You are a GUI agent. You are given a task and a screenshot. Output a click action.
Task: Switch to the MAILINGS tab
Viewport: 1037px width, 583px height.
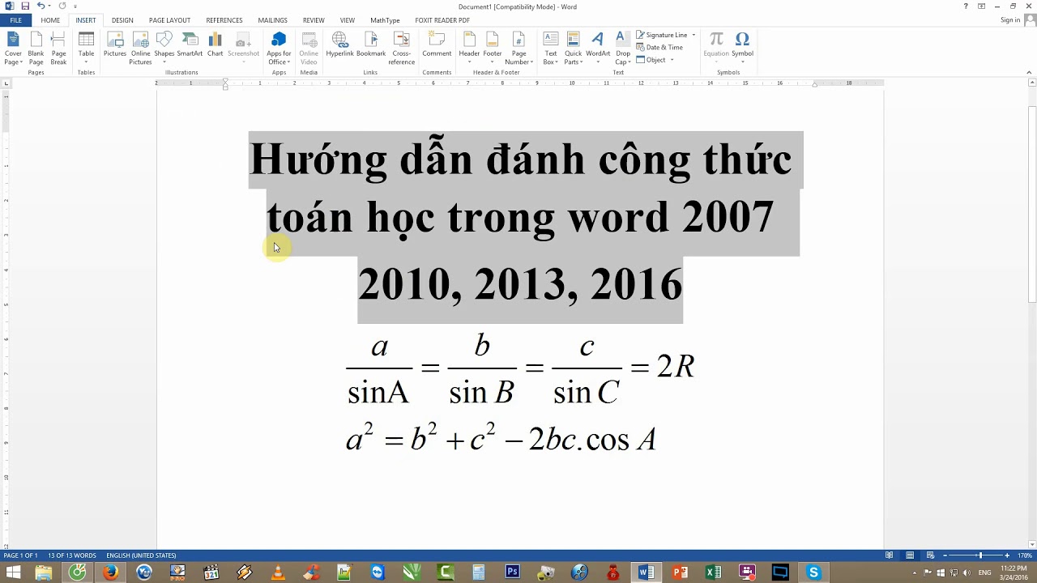272,20
